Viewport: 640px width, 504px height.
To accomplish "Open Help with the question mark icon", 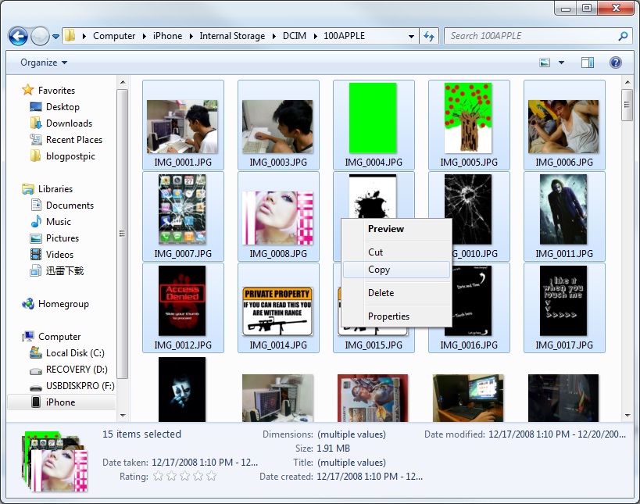I will coord(616,63).
